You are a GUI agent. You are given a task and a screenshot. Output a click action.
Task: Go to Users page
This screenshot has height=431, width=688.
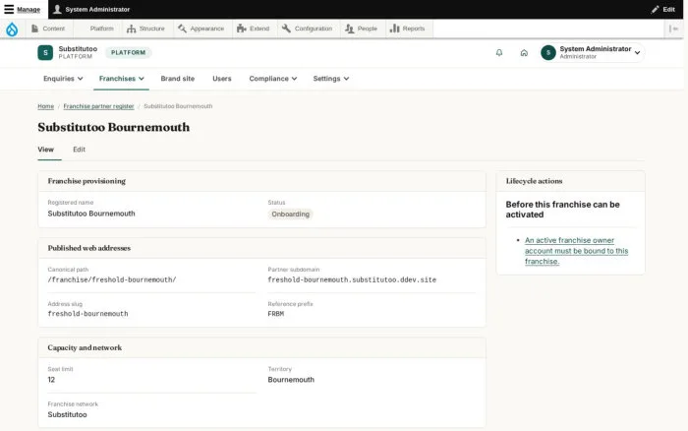click(221, 79)
